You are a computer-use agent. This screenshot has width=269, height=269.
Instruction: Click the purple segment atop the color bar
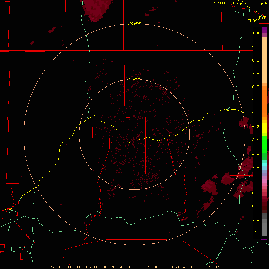pos(264,30)
